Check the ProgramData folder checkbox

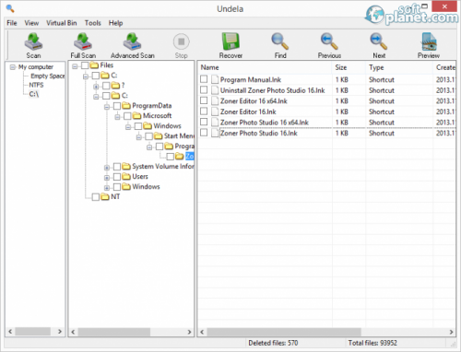click(117, 106)
